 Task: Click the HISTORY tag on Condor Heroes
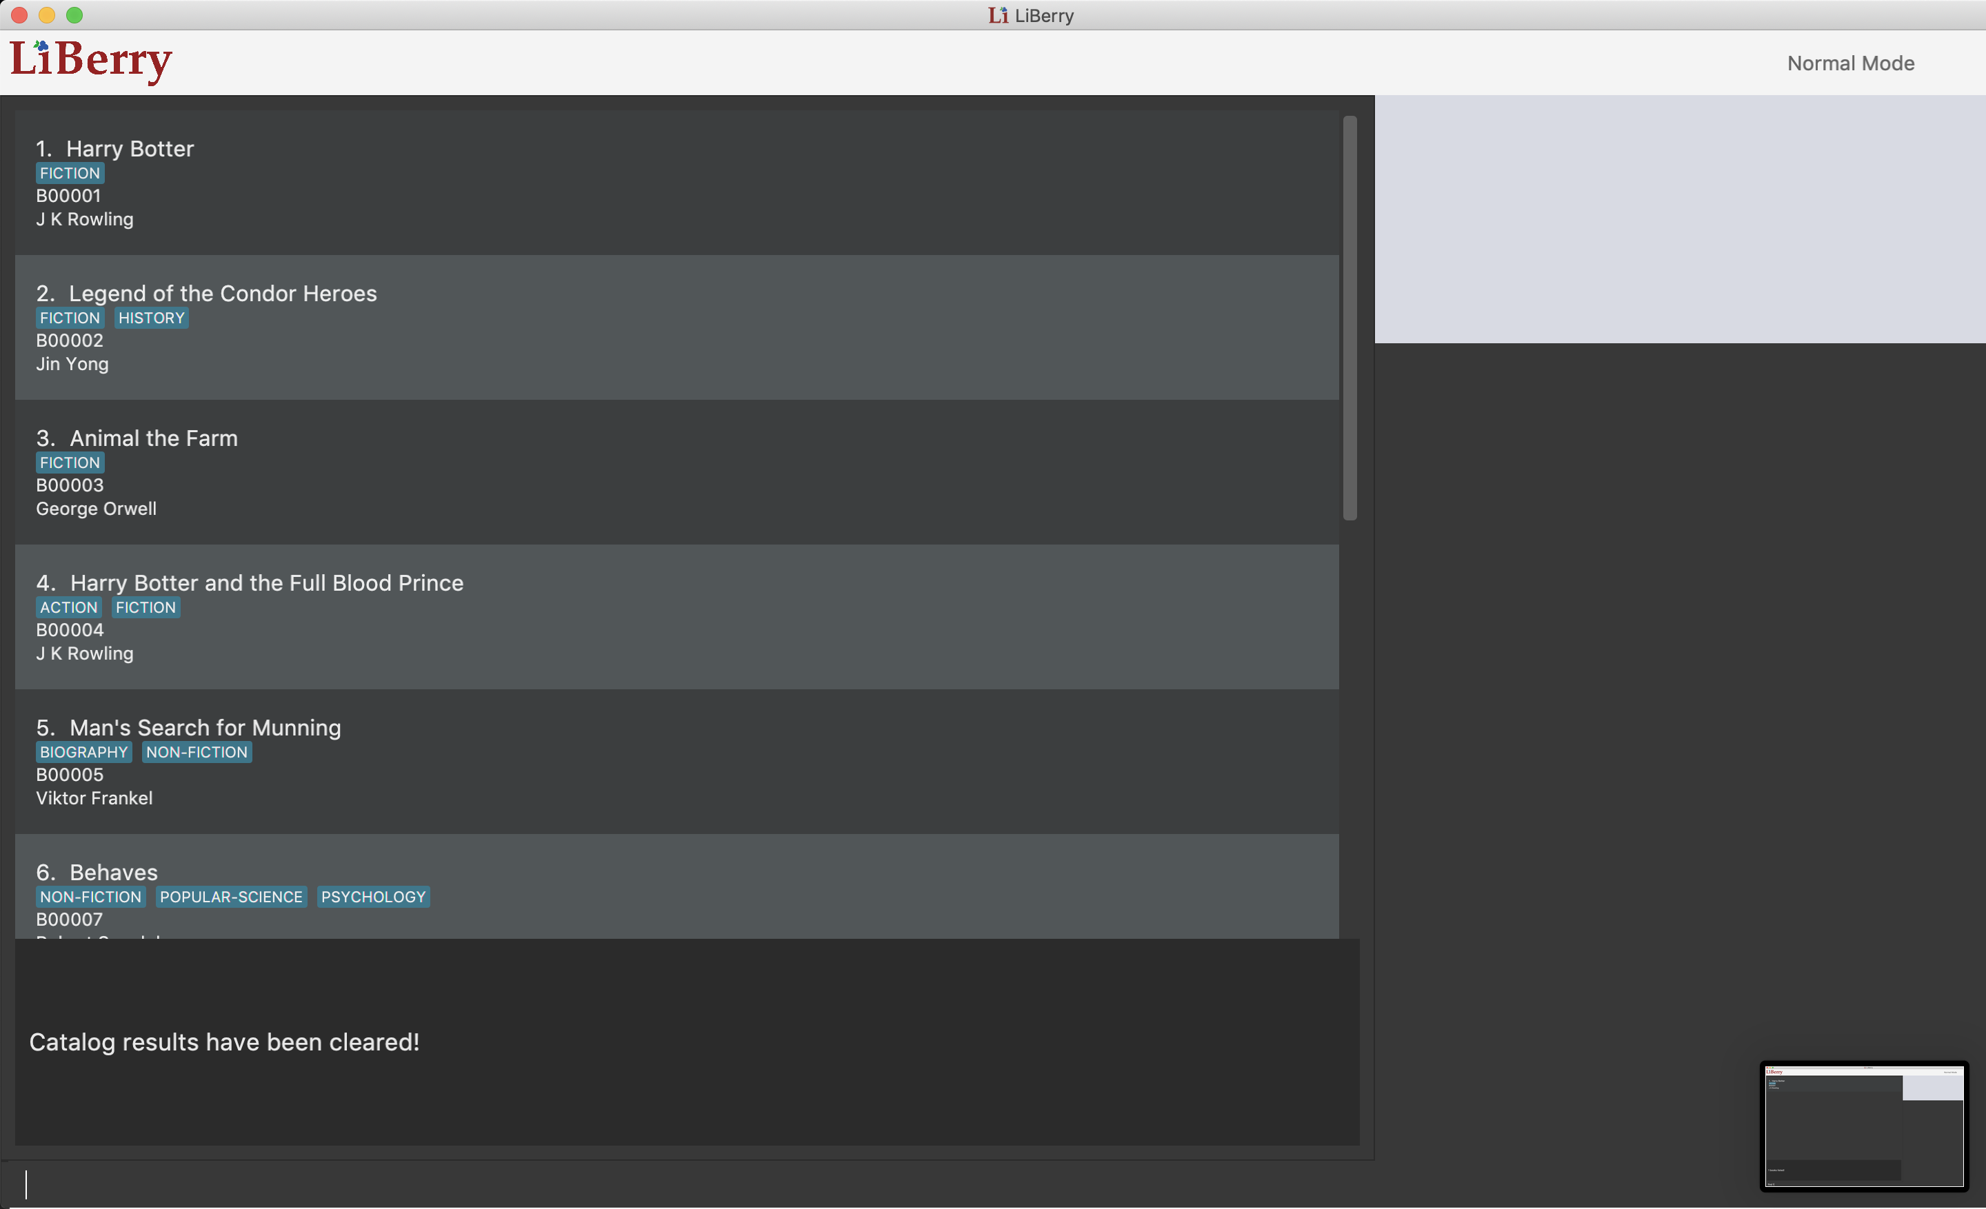click(152, 318)
